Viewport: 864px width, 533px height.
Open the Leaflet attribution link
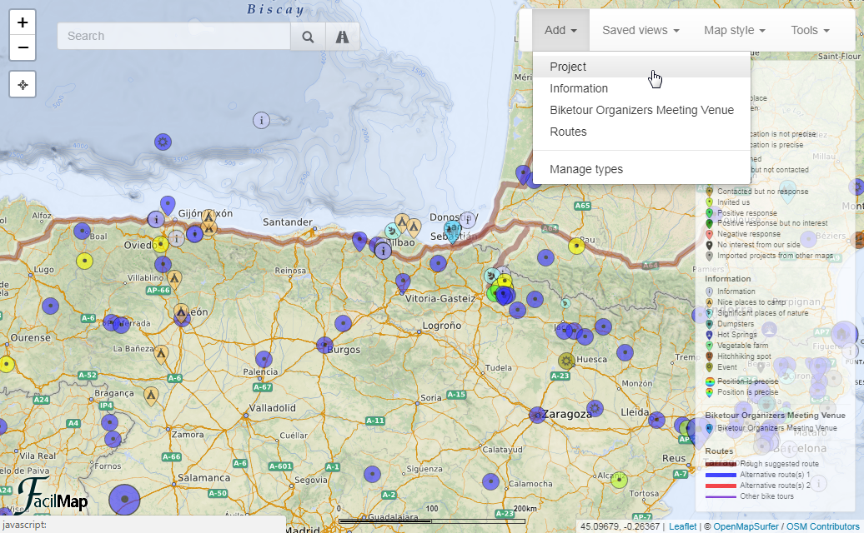[682, 526]
